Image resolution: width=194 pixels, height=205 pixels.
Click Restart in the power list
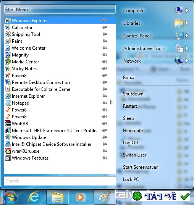(x=130, y=106)
